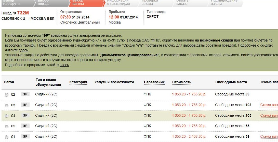Click the ЭР badge for wagon 02
Image resolution: width=278 pixels, height=142 pixels.
[x=25, y=94]
